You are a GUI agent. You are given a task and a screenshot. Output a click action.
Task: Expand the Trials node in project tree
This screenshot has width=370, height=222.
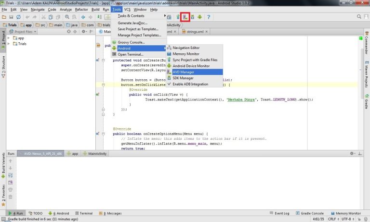9,44
